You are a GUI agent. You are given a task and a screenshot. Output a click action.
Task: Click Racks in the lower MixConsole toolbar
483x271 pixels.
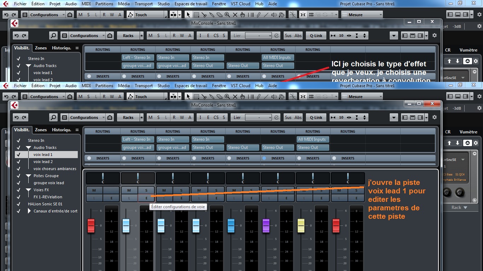coord(128,118)
